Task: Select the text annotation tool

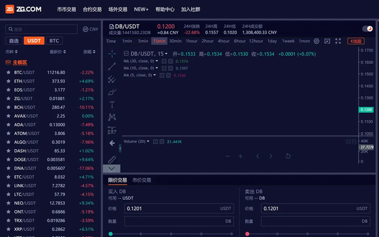Action: (x=112, y=105)
